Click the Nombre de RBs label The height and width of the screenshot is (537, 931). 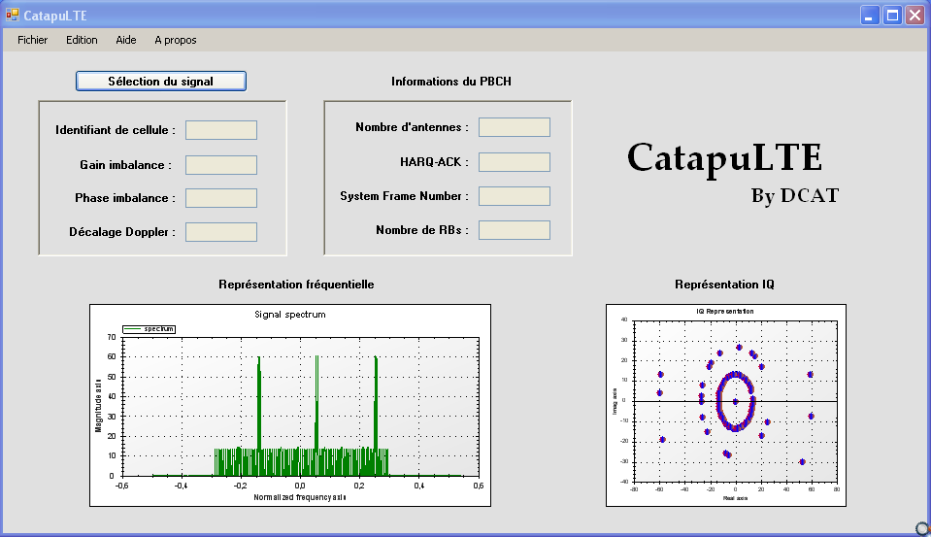(422, 230)
